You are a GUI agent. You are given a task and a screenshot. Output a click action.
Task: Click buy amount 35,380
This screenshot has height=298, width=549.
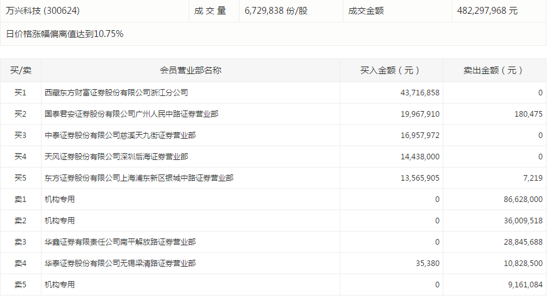click(x=428, y=263)
